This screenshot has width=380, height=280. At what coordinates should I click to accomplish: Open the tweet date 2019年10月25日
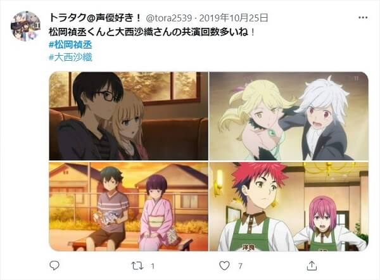234,18
